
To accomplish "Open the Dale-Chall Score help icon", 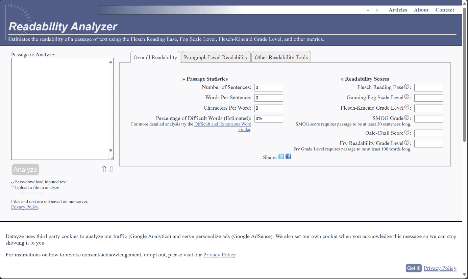I will 407,132.
